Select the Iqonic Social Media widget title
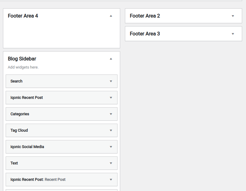Screen dimensions: 246x191 point(27,147)
